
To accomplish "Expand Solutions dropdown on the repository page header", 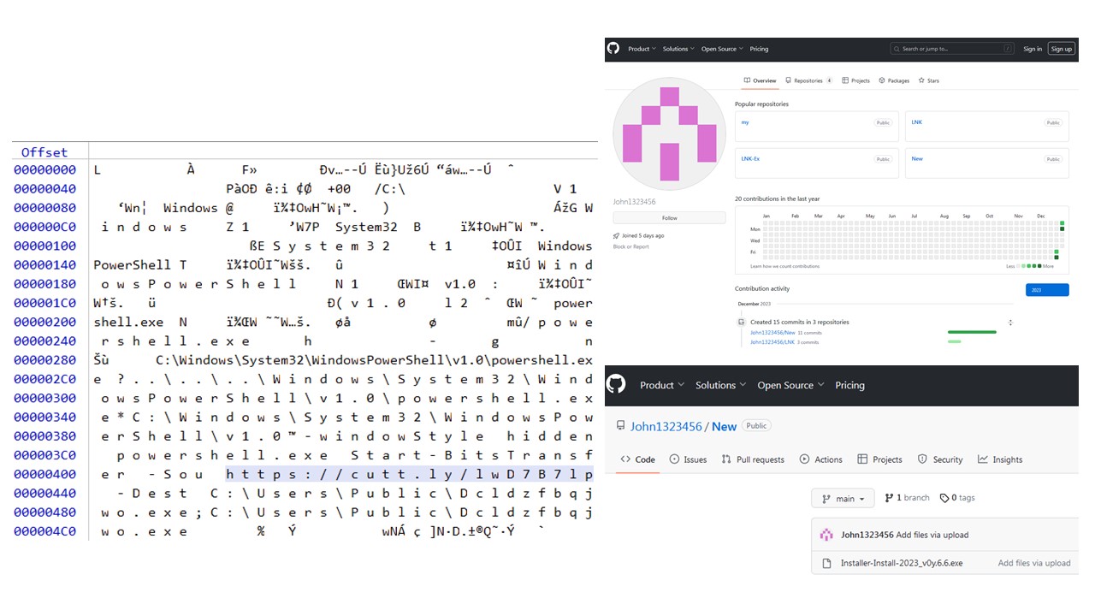I will tap(720, 385).
